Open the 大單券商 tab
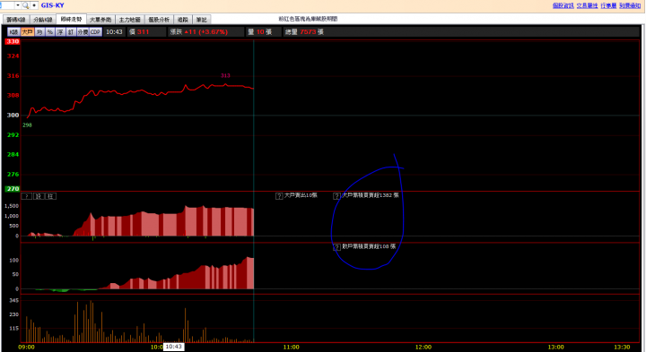The height and width of the screenshot is (352, 646). click(x=100, y=20)
